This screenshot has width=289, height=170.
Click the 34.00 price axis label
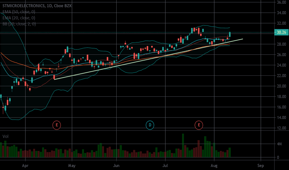click(x=282, y=13)
